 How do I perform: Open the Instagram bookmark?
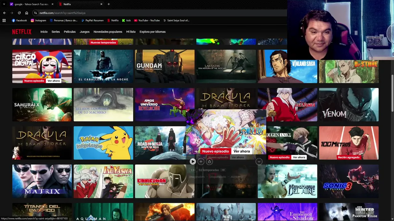38,20
